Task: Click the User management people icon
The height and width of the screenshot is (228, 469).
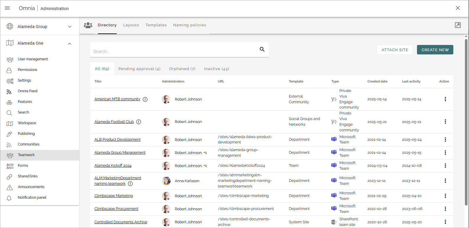Action: click(10, 59)
